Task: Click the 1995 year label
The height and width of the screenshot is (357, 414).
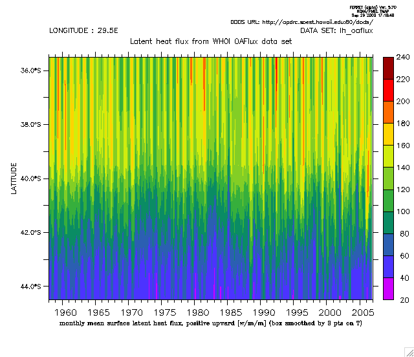Action: 297,312
